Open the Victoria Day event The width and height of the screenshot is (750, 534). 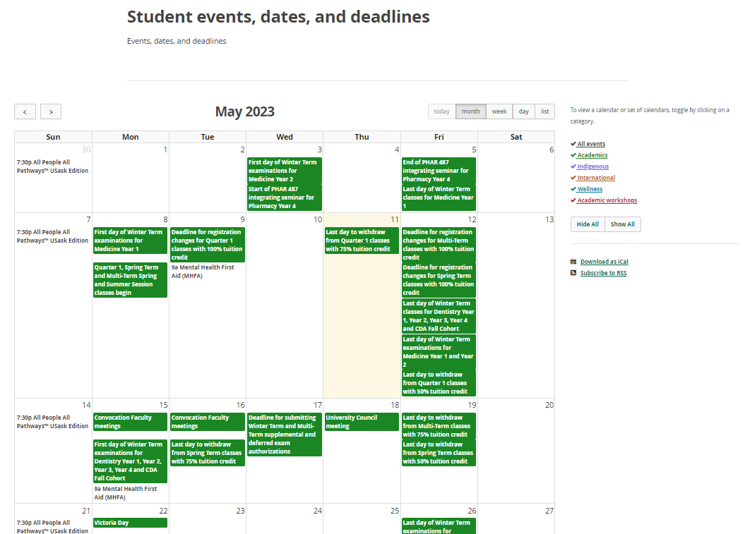(x=130, y=523)
